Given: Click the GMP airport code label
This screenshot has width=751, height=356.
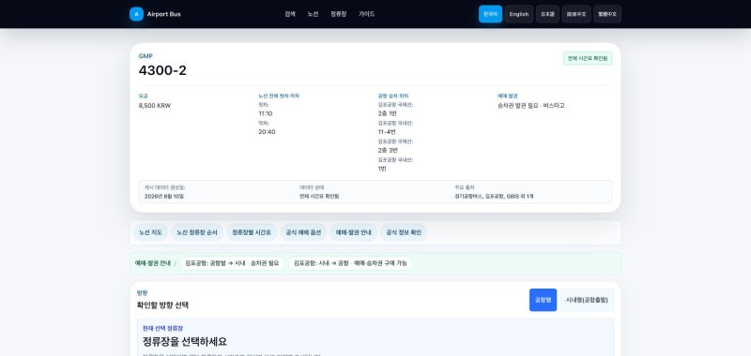Looking at the screenshot, I should pyautogui.click(x=146, y=56).
